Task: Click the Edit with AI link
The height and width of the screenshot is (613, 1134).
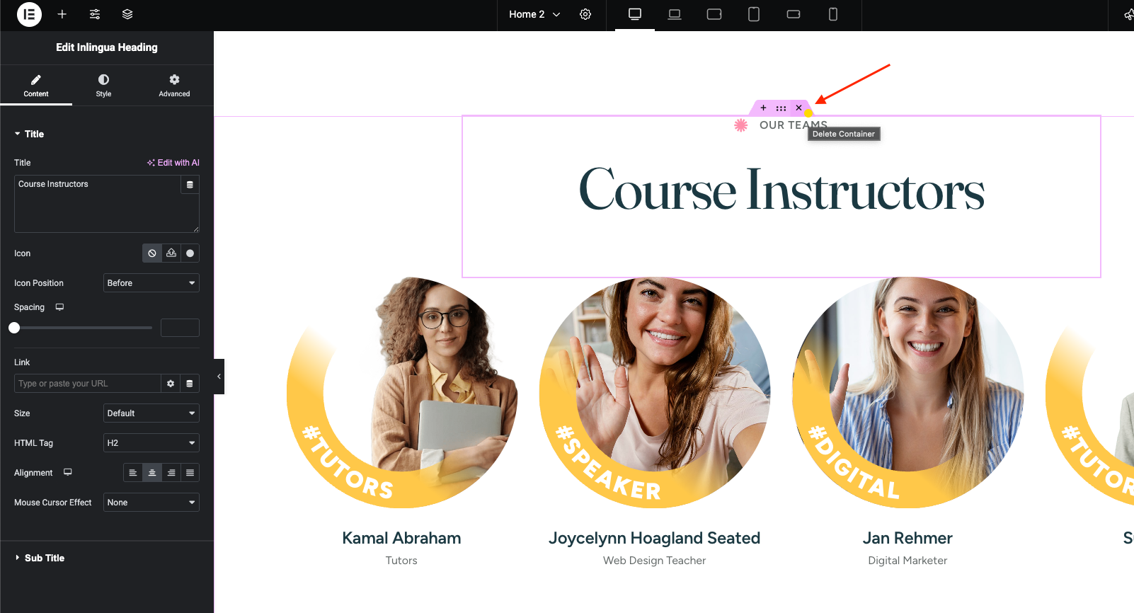Action: [173, 163]
